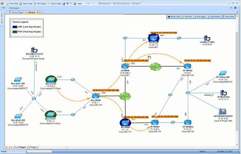Click the last-sheet navigation arrow

click(x=14, y=147)
